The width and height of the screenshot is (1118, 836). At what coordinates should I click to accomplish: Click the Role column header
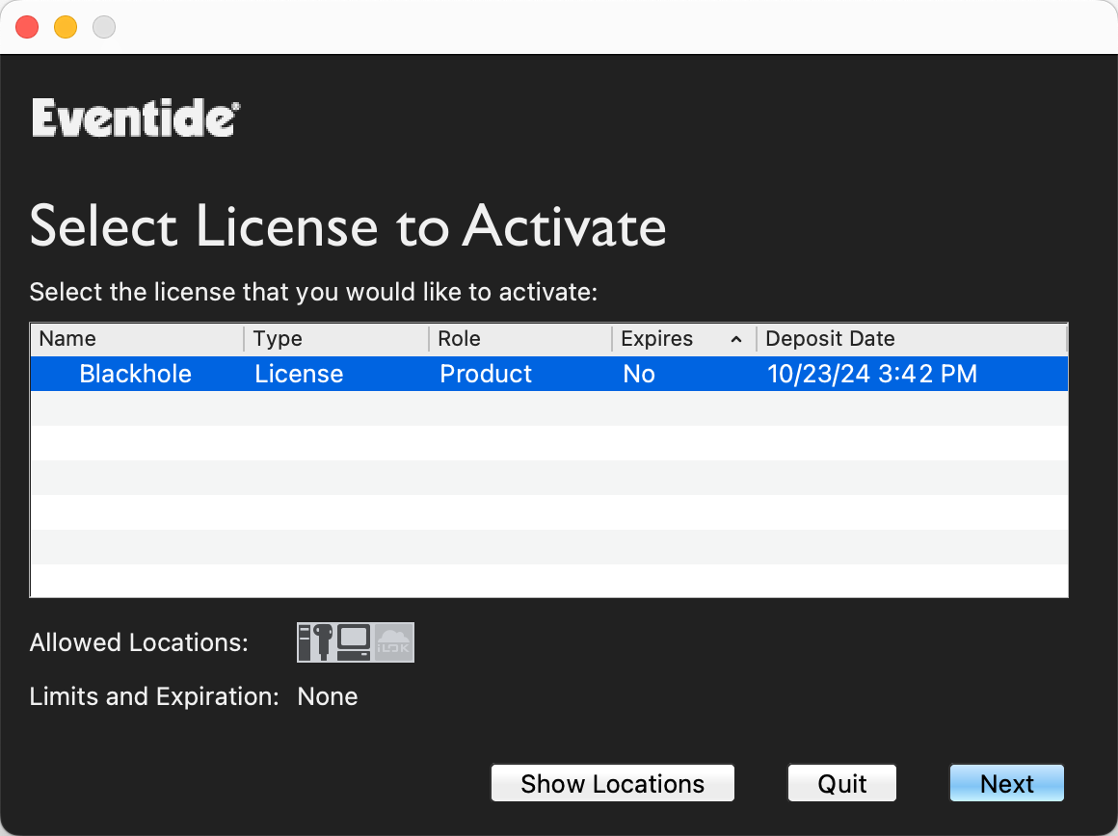(x=520, y=338)
